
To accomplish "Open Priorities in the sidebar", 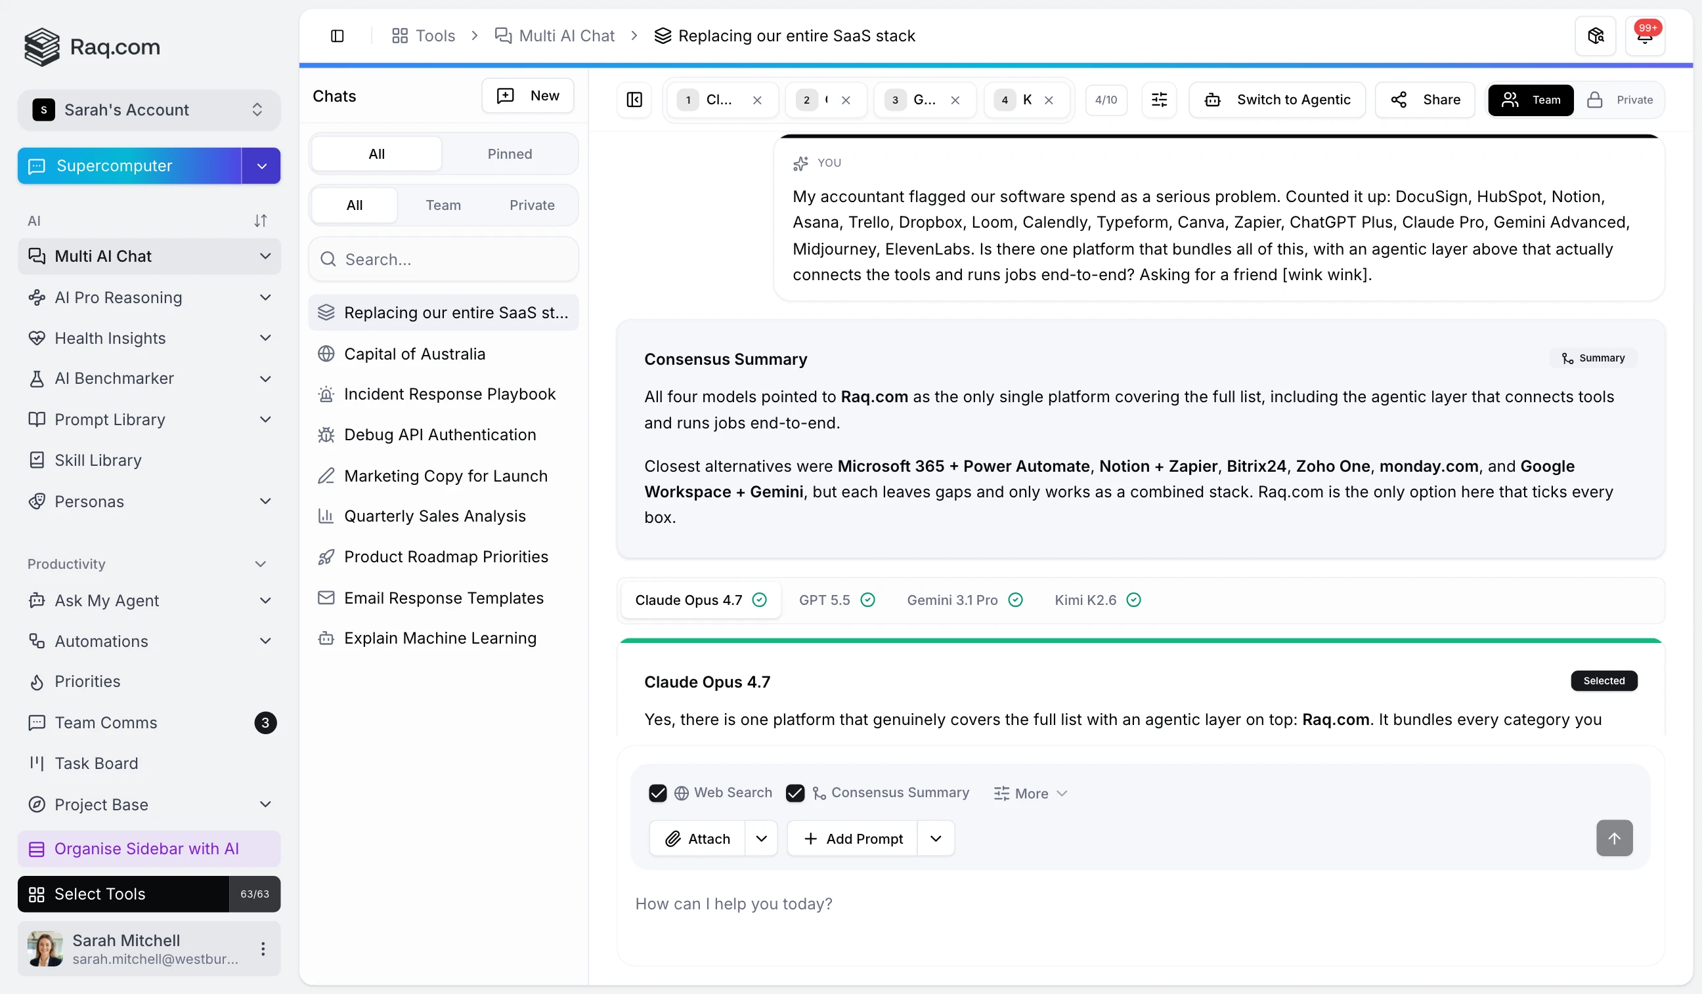I will 149,682.
